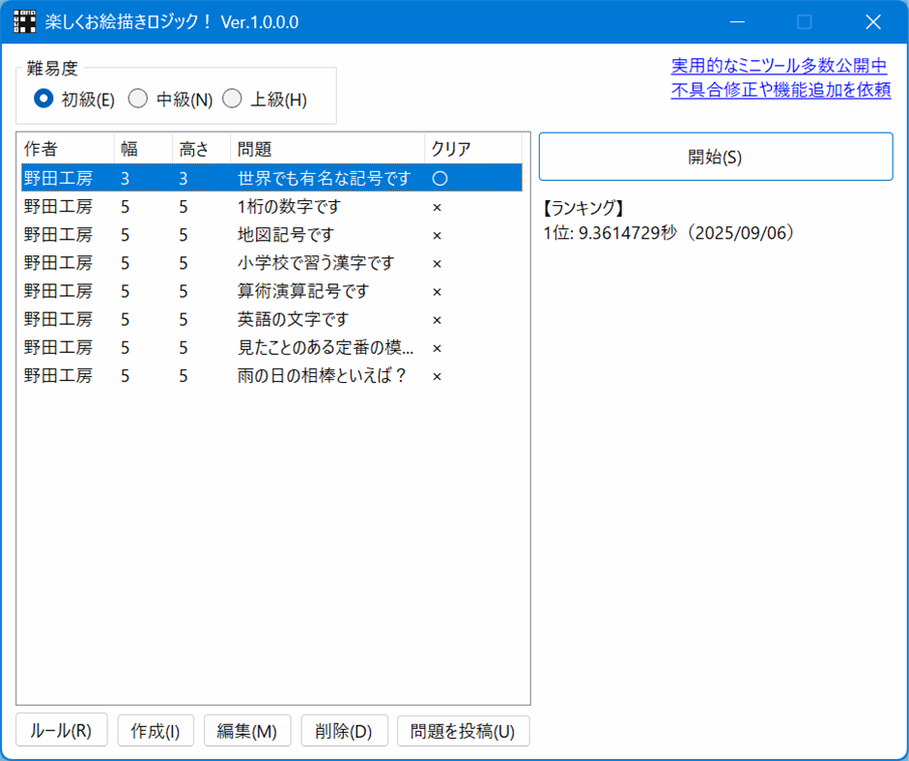Select the 算術演算記号です puzzle row
This screenshot has height=761, width=909.
pyautogui.click(x=271, y=291)
